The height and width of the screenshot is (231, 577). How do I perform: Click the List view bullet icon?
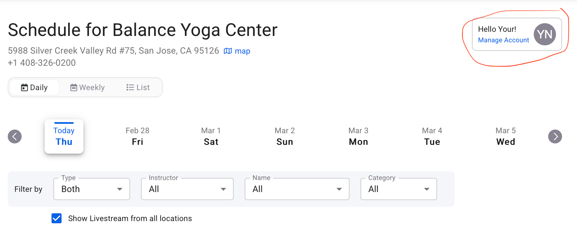pyautogui.click(x=130, y=87)
